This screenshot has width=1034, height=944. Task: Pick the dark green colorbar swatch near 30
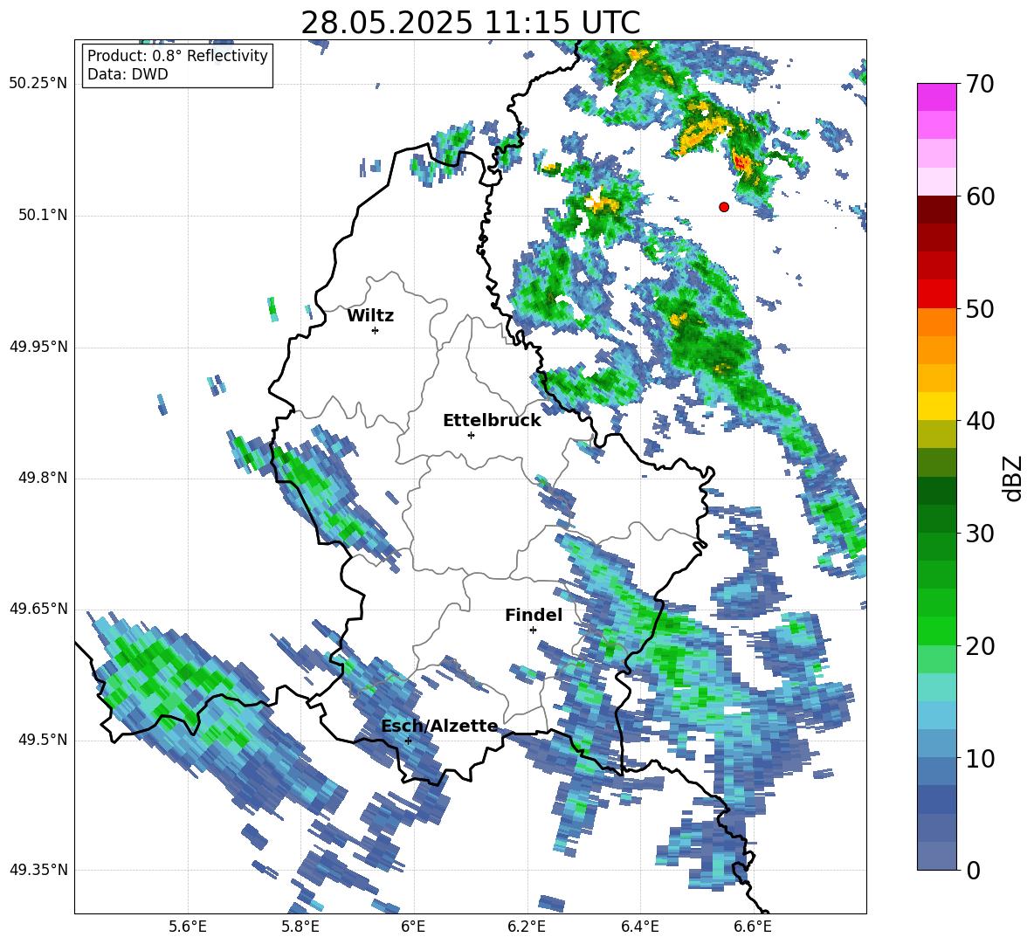click(x=936, y=519)
